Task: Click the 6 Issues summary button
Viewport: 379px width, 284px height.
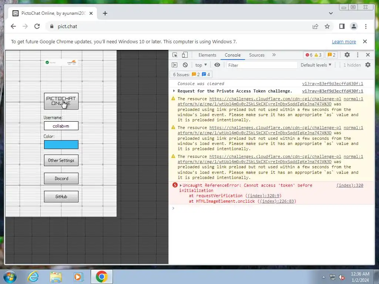Action: 191,74
